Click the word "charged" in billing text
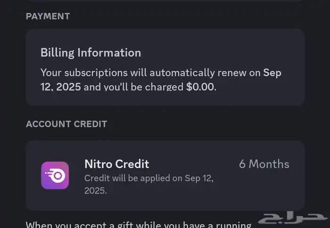This screenshot has width=330, height=228. pos(163,87)
